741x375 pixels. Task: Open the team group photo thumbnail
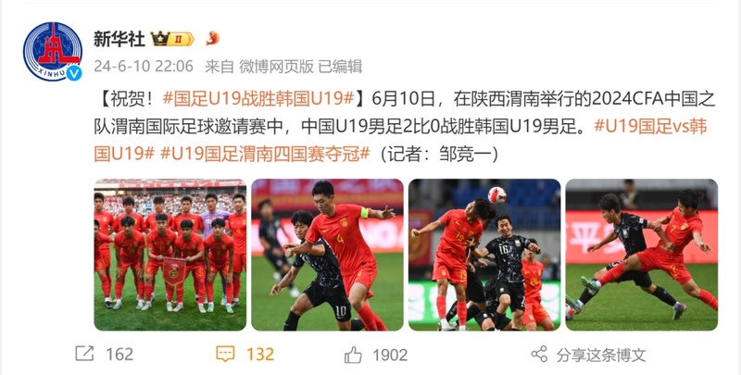170,255
